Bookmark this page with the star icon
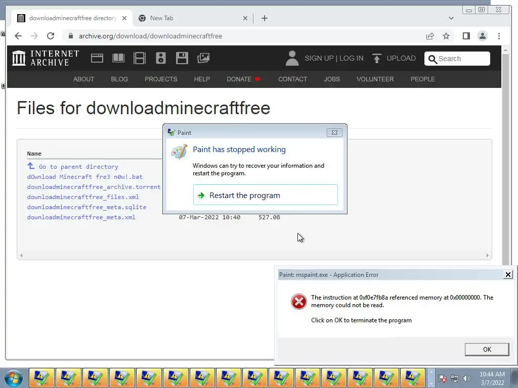This screenshot has width=518, height=388. pyautogui.click(x=446, y=36)
